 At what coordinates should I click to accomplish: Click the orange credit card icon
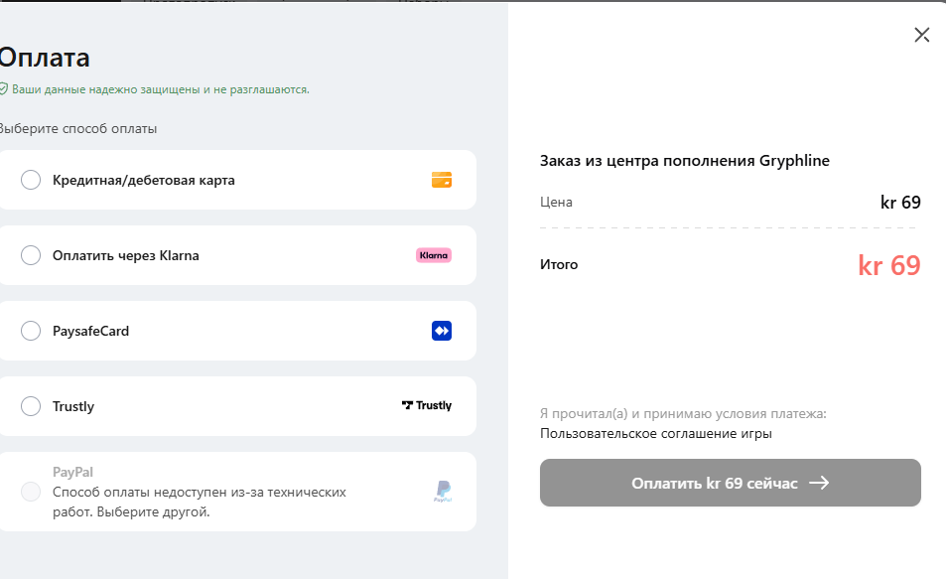[x=442, y=180]
